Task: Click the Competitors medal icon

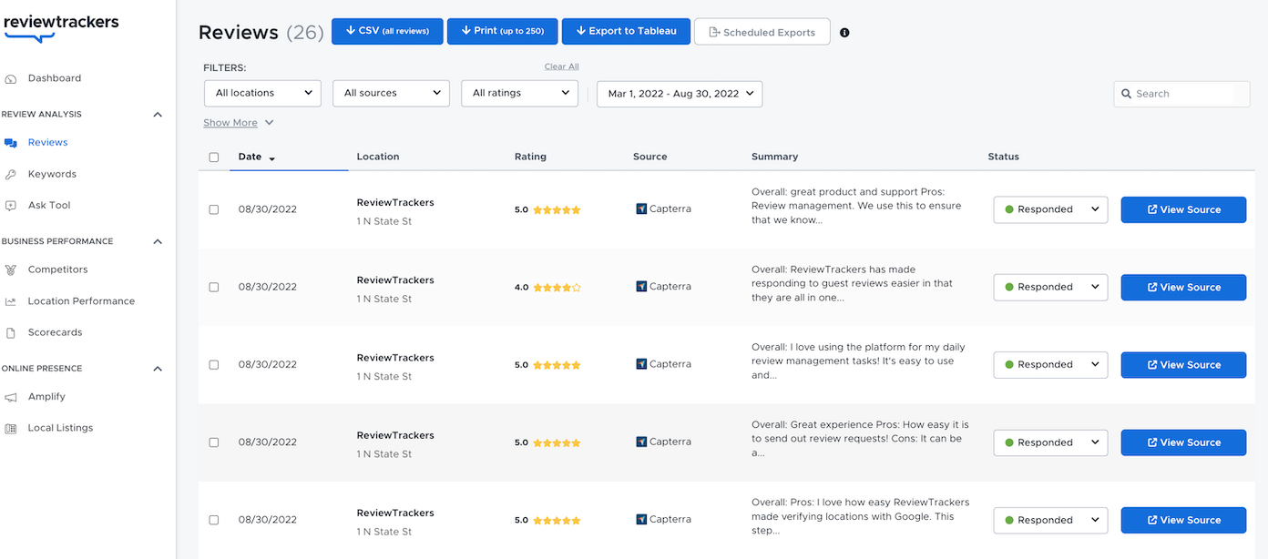Action: [11, 270]
